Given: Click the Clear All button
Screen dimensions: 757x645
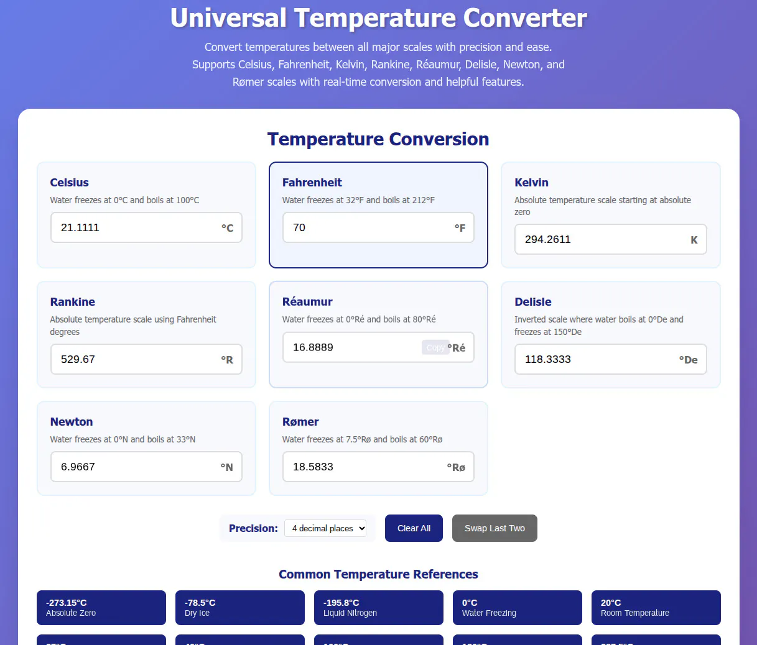Looking at the screenshot, I should pyautogui.click(x=414, y=528).
